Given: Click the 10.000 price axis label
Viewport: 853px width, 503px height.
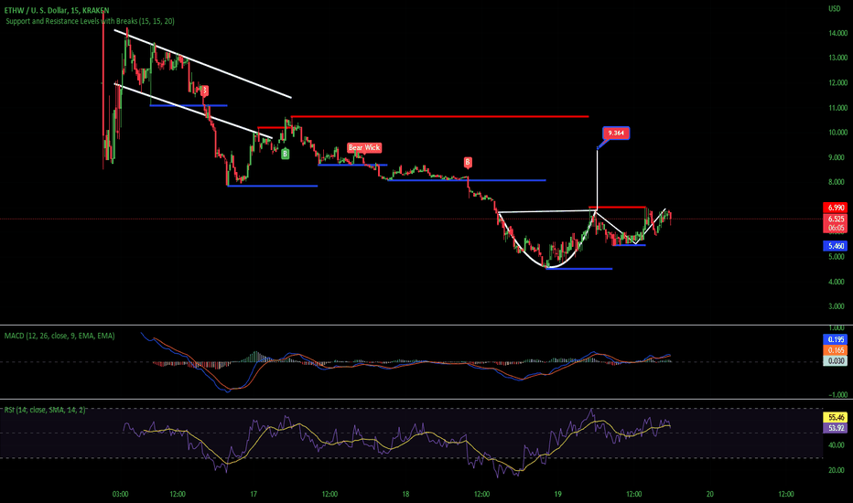Looking at the screenshot, I should [837, 132].
